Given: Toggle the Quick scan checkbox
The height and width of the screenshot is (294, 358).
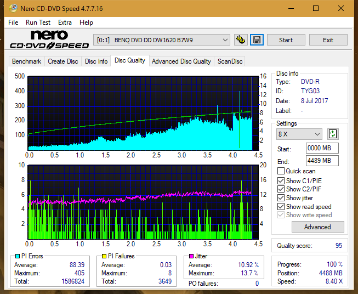Looking at the screenshot, I should pos(281,171).
